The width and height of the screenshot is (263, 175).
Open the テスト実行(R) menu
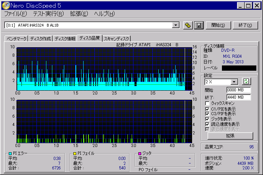pos(48,14)
